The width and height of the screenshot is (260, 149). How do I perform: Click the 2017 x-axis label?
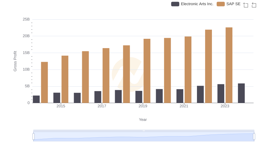coord(102,106)
